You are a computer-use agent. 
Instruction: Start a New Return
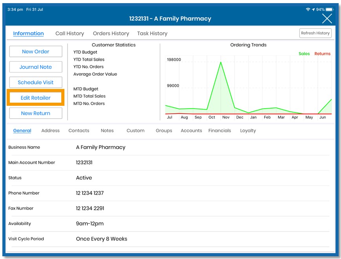point(36,113)
